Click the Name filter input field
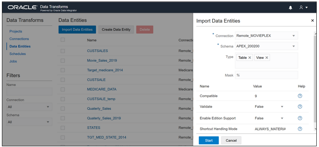Viewport: 319px width, 147px height. (29, 92)
